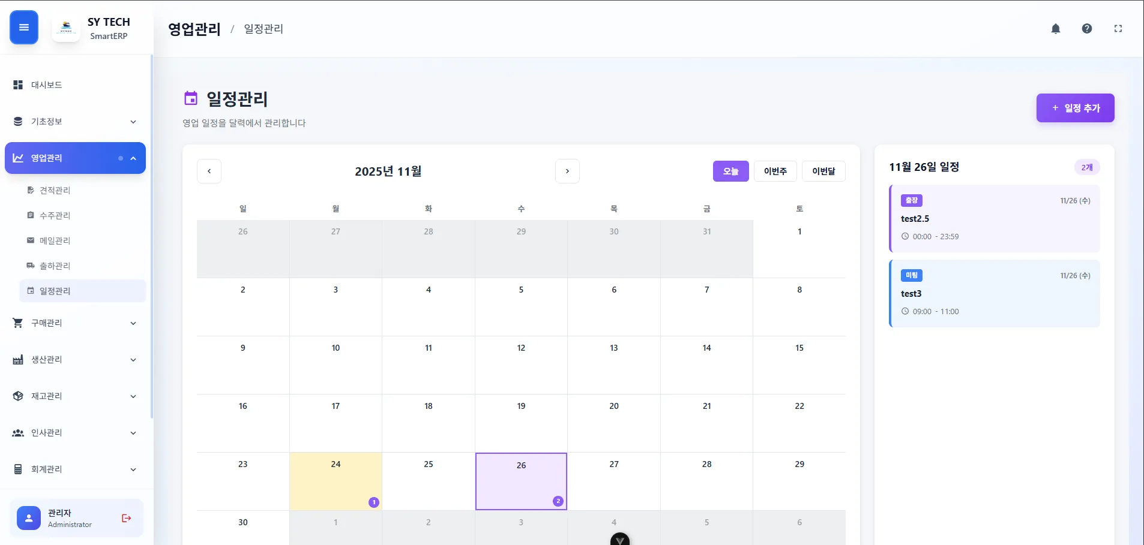Click the 영업관리 breadcrumb title
The height and width of the screenshot is (545, 1144).
(194, 29)
